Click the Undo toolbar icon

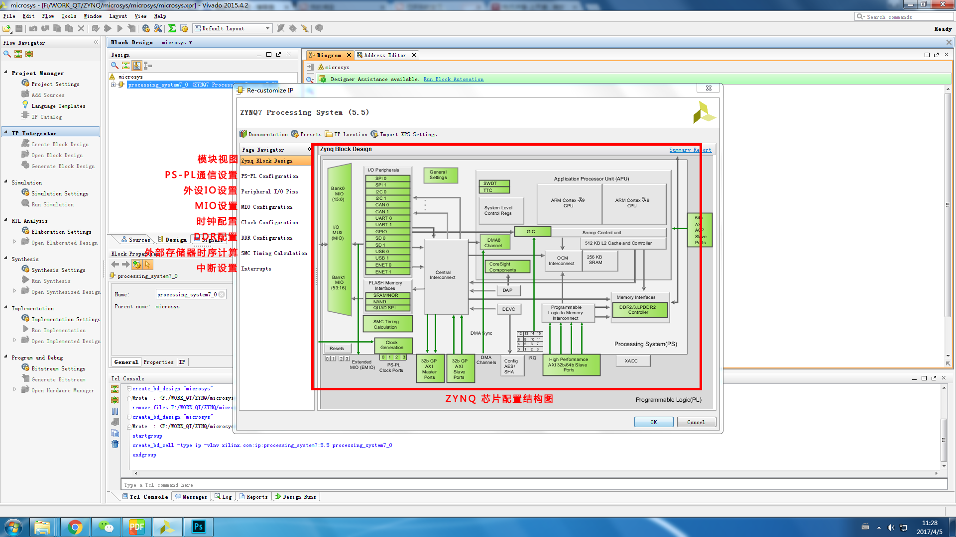[x=33, y=28]
